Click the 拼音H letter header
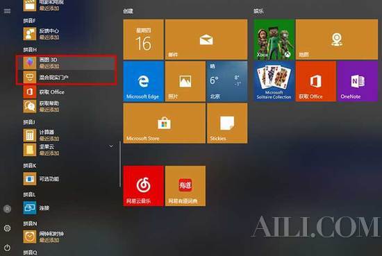This screenshot has height=256, width=382. (30, 50)
